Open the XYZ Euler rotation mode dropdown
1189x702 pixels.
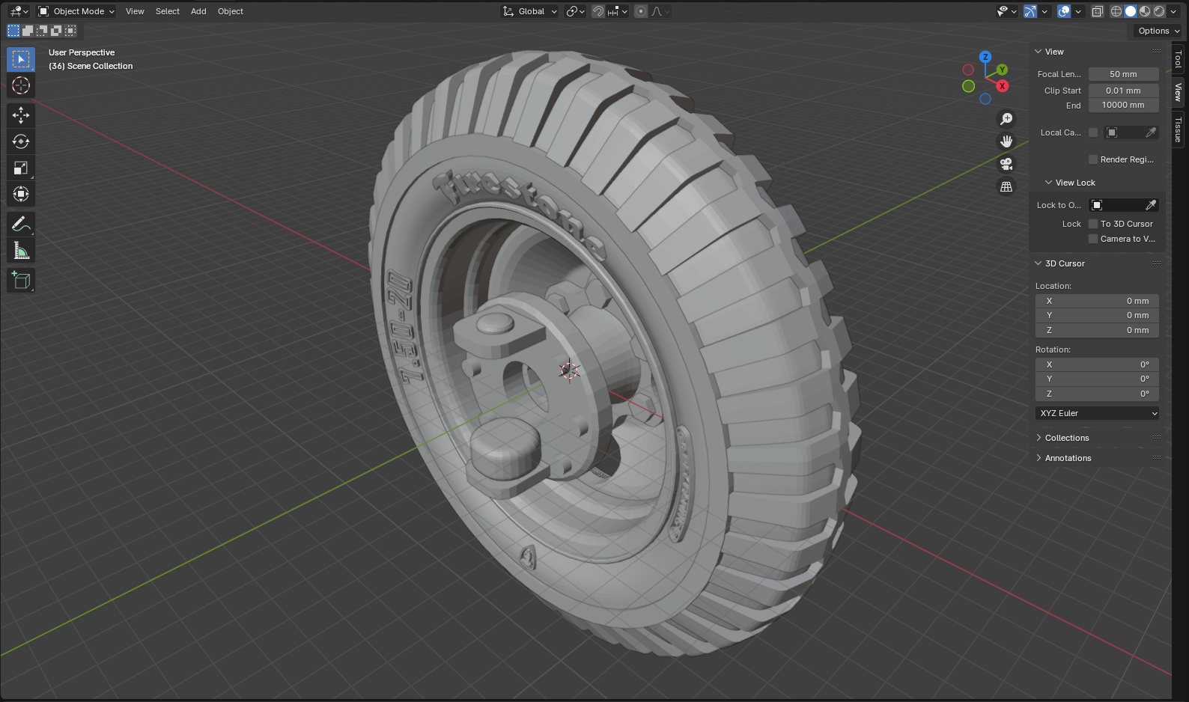tap(1098, 413)
